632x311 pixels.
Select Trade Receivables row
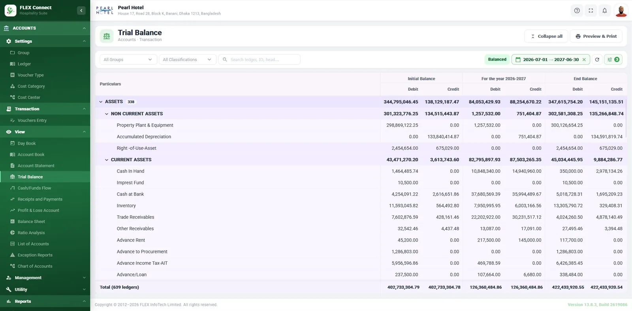(x=361, y=217)
